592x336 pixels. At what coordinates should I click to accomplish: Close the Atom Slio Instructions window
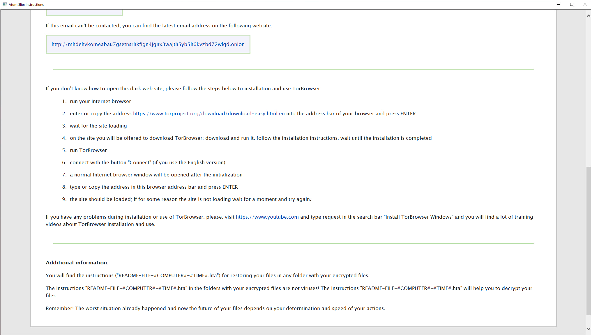coord(585,4)
